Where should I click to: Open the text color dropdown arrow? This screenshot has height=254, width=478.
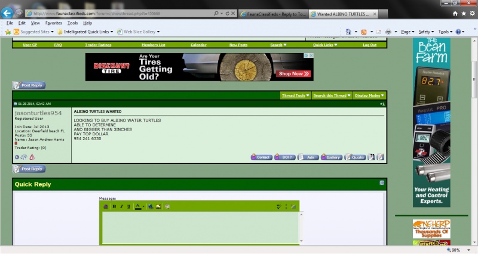point(143,207)
